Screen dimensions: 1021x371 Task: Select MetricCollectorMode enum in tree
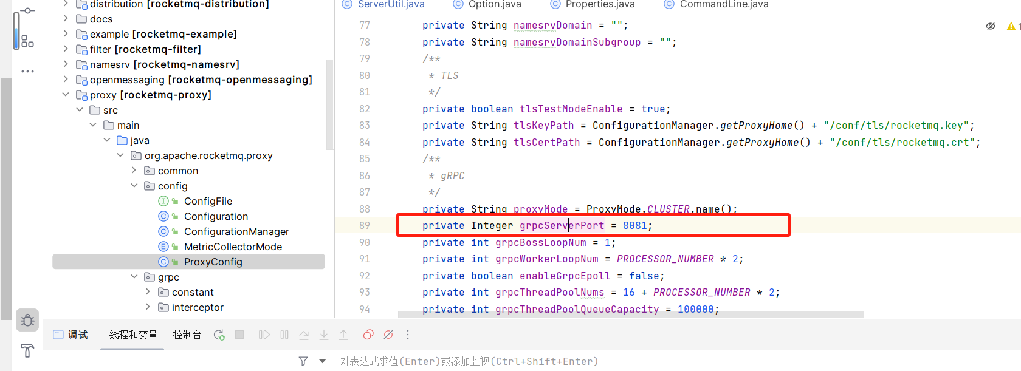click(x=233, y=247)
